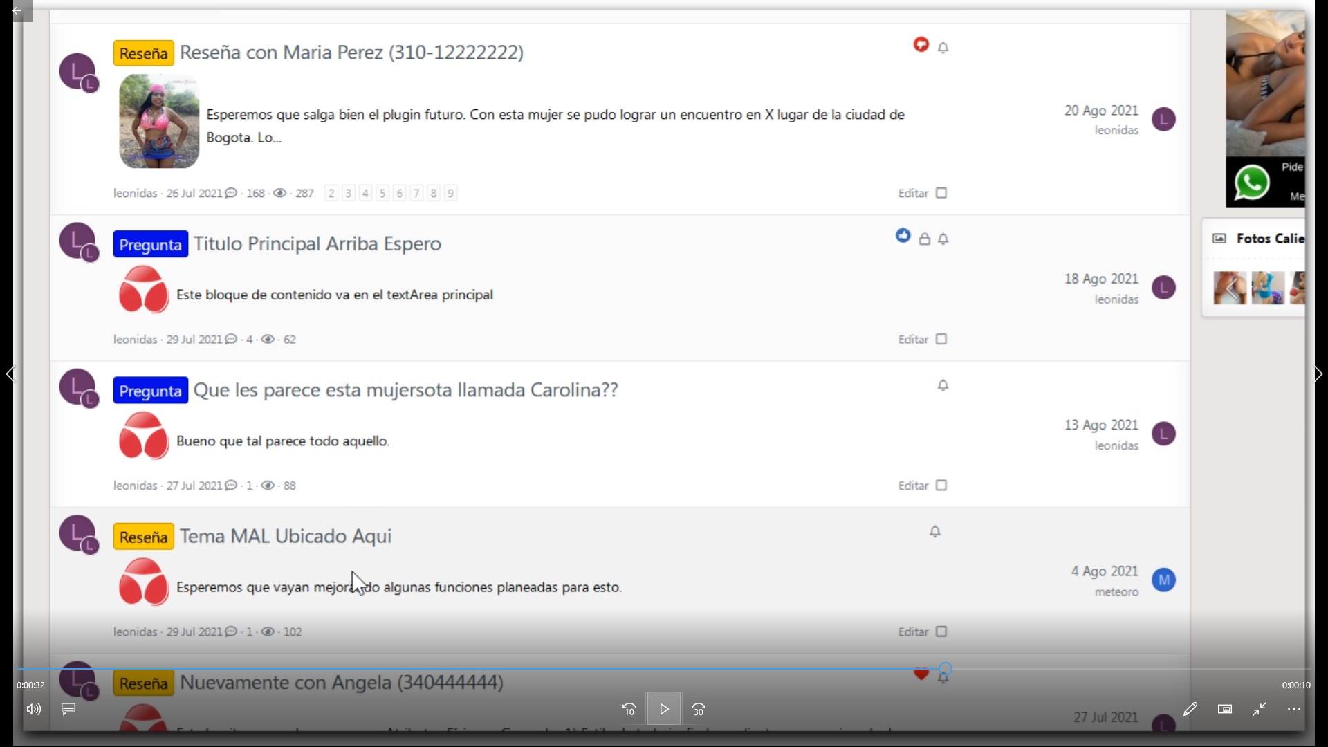Image resolution: width=1328 pixels, height=747 pixels.
Task: Open the Maria Perez thread photo thumbnail
Action: tap(160, 122)
